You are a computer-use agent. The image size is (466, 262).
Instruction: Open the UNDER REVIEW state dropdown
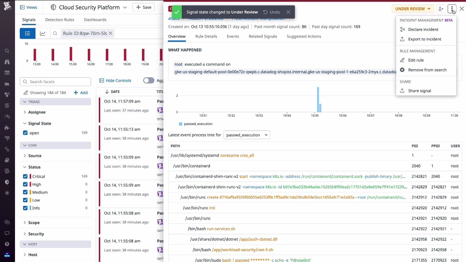[x=413, y=9]
